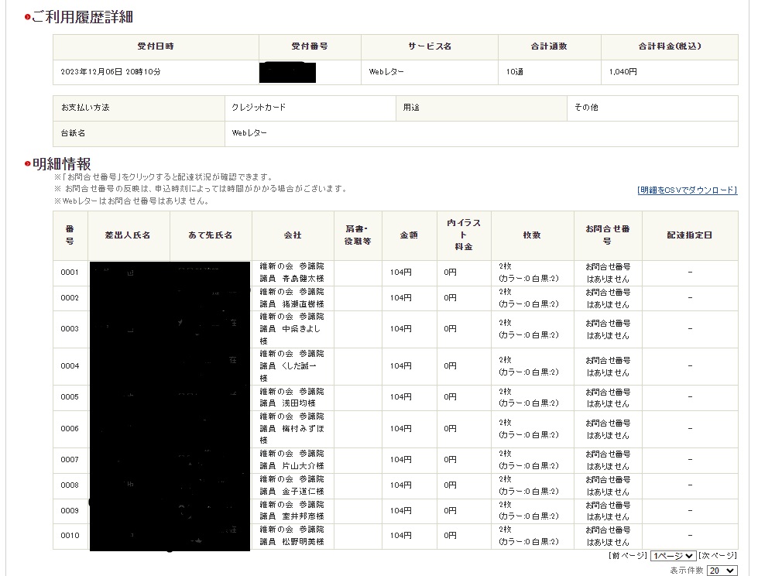Click the 会社 column header
758x576 pixels.
[293, 235]
